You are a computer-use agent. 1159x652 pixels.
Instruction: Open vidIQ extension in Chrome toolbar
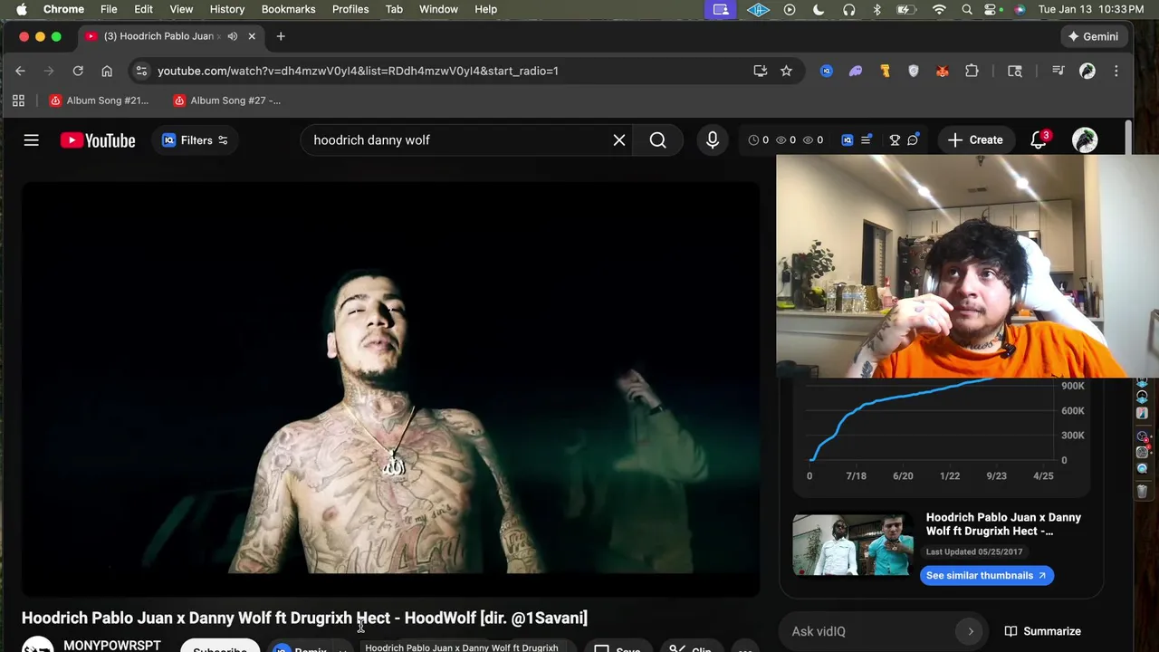[x=827, y=71]
